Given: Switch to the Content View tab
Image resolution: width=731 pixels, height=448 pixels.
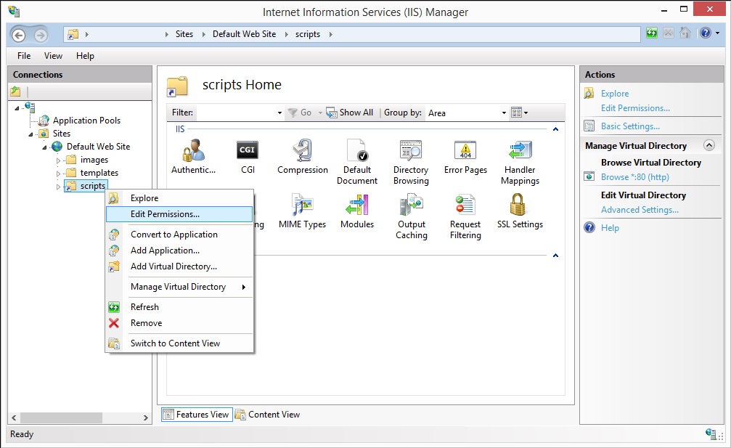Looking at the screenshot, I should coord(268,415).
